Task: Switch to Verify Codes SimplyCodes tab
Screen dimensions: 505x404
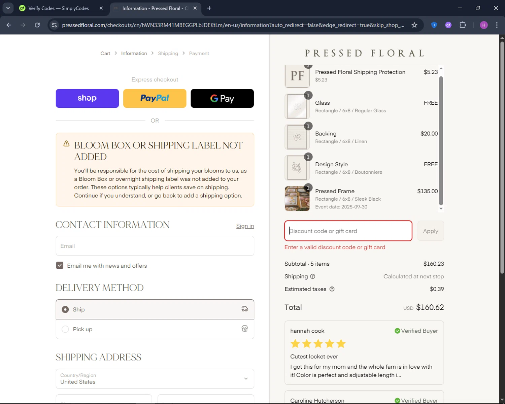Action: point(58,8)
